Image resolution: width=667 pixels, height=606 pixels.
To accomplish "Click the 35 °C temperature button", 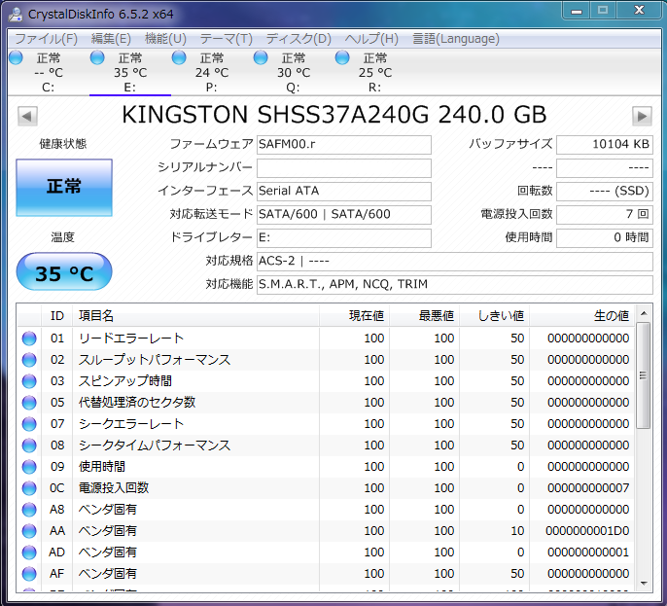I will [64, 272].
